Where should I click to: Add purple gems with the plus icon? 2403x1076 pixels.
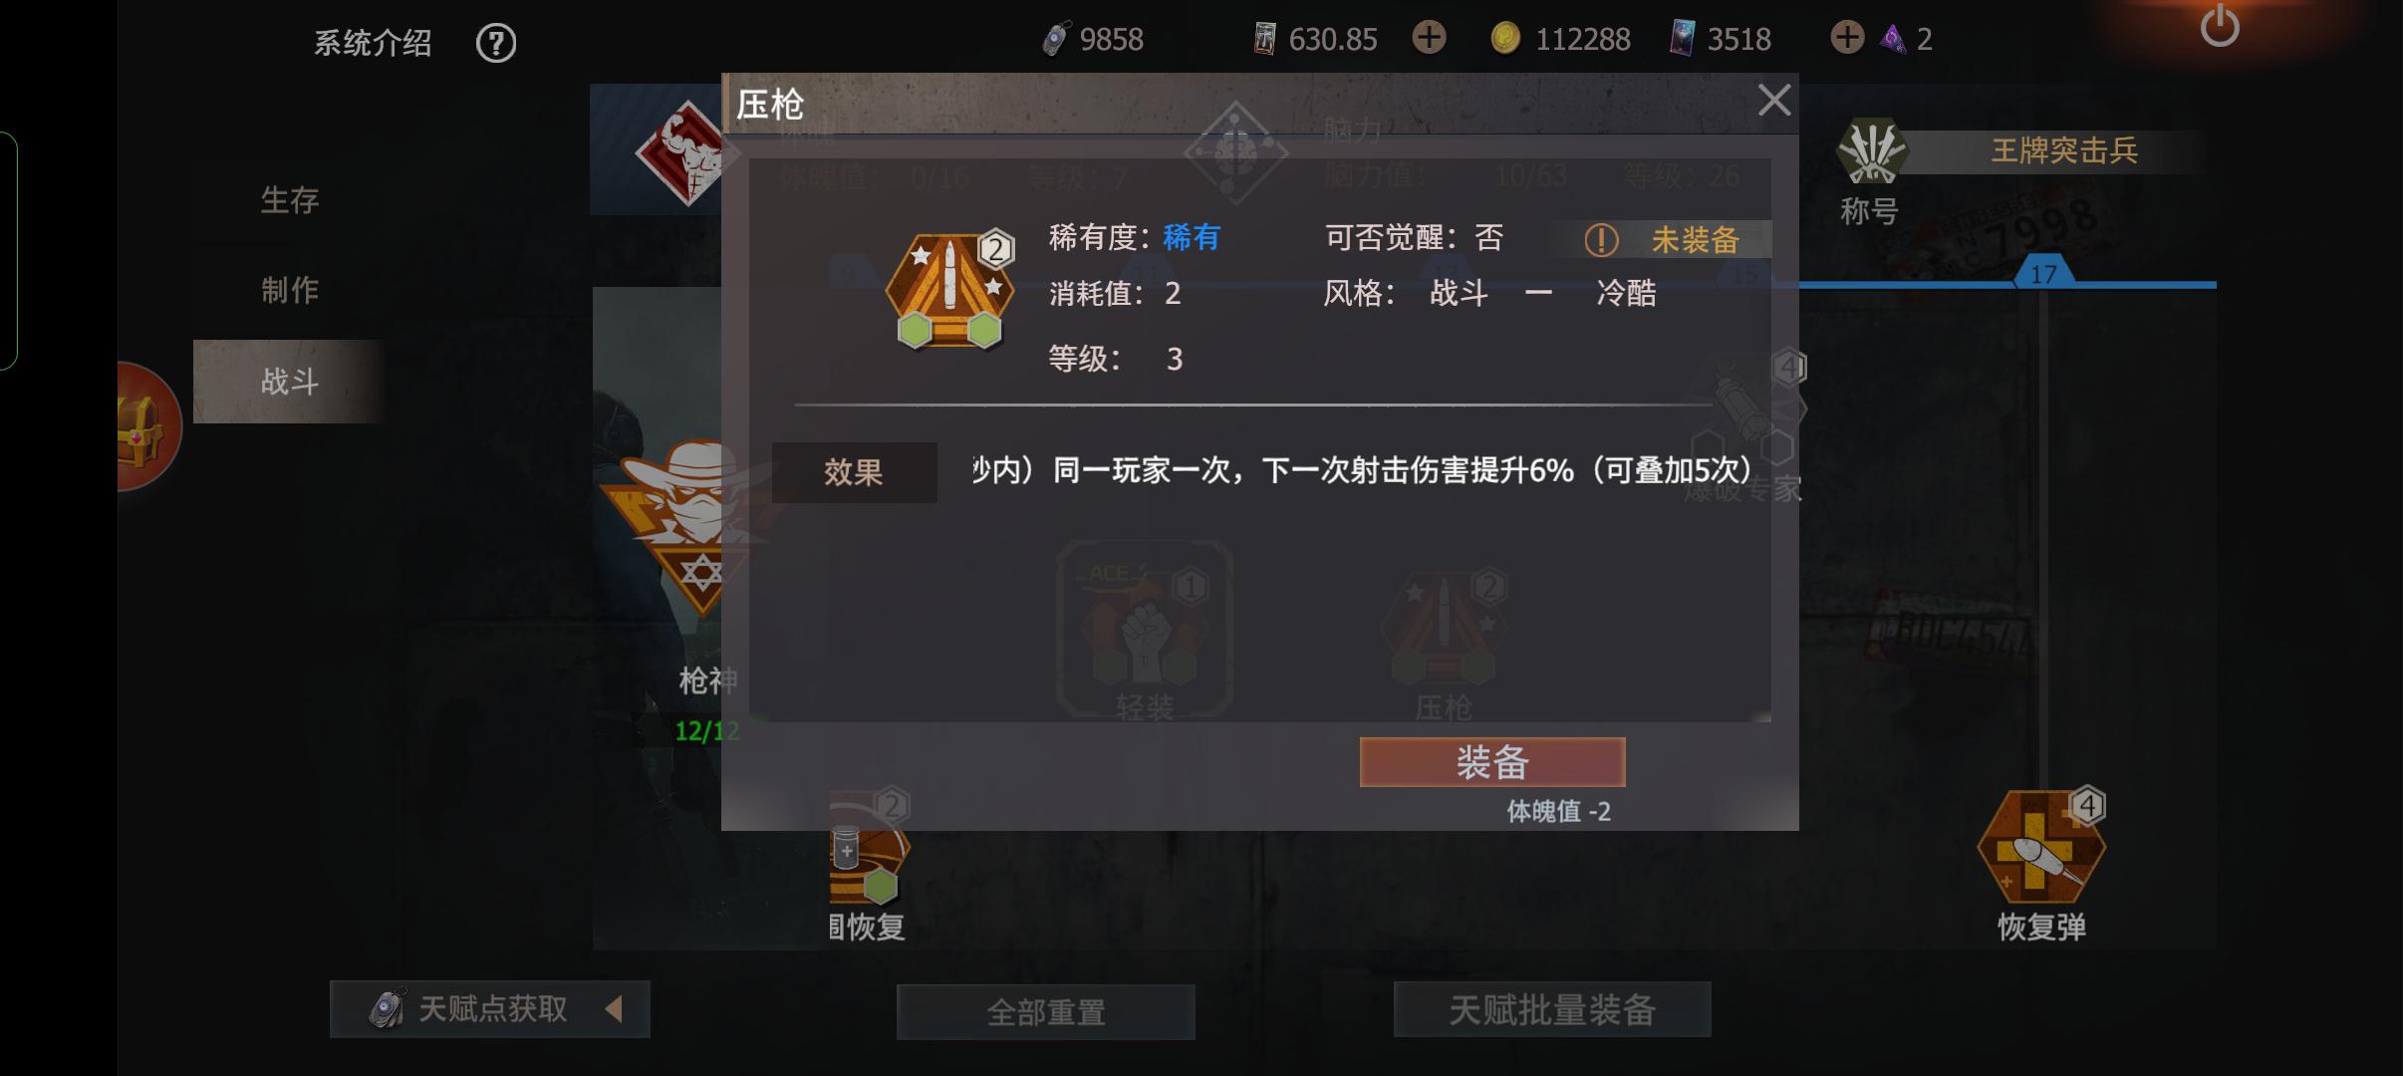click(1847, 38)
